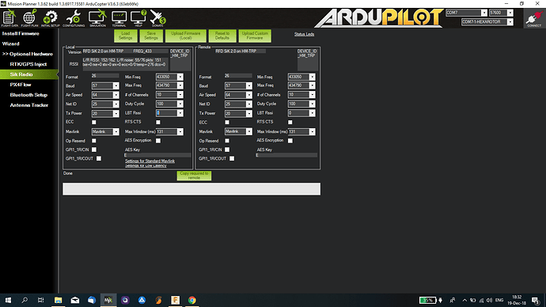Open the Help monitor icon
Image resolution: width=546 pixels, height=307 pixels.
(x=138, y=18)
